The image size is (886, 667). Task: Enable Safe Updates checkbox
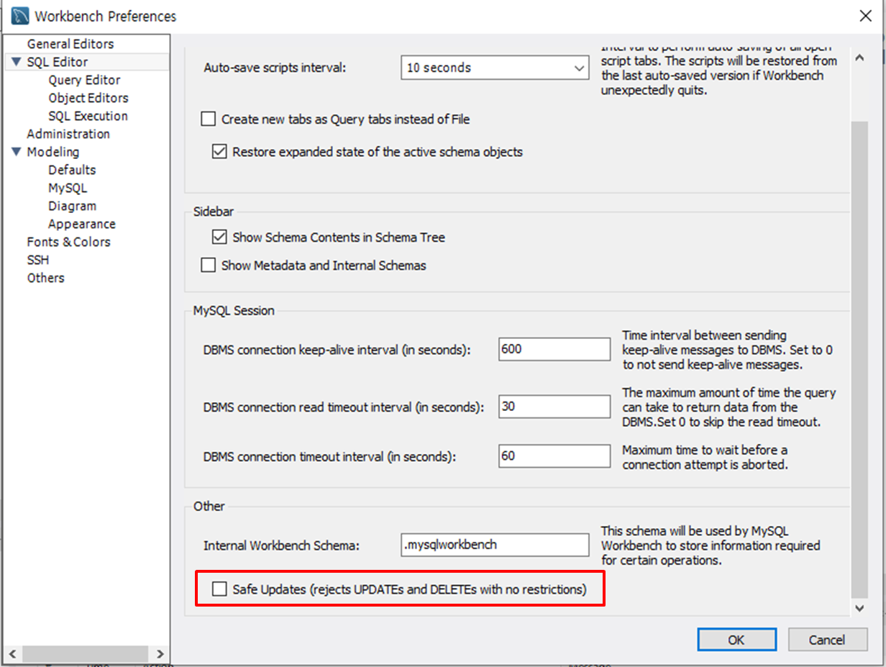coord(219,589)
